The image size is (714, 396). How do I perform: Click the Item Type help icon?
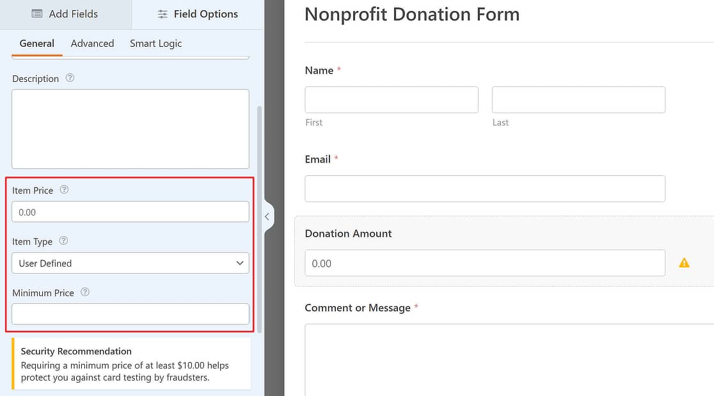(x=64, y=241)
